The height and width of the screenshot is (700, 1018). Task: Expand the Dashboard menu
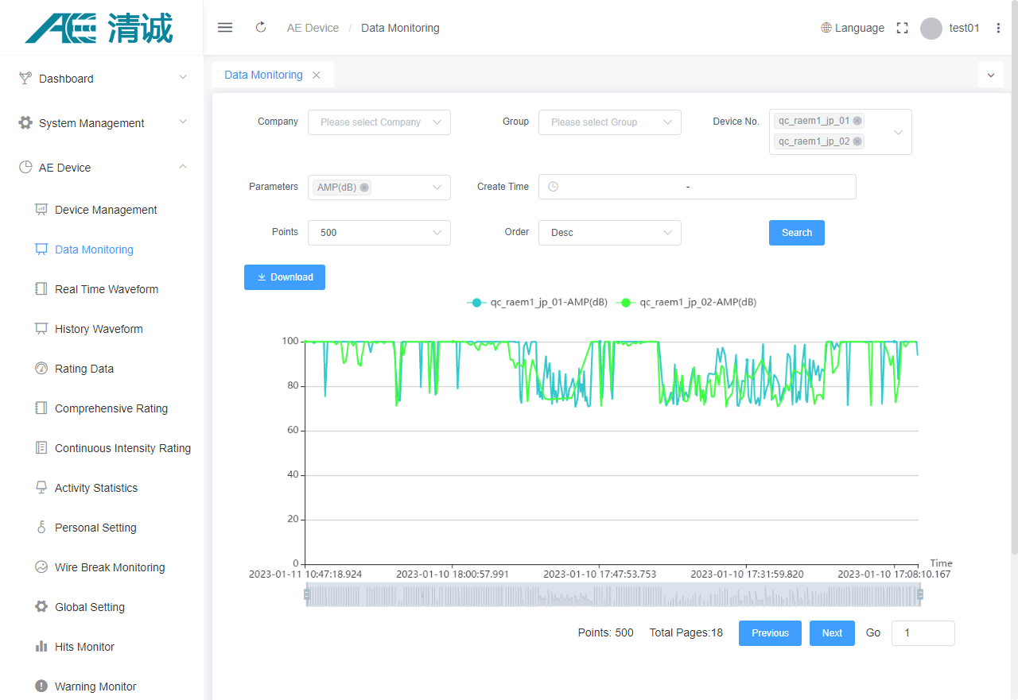pyautogui.click(x=102, y=79)
